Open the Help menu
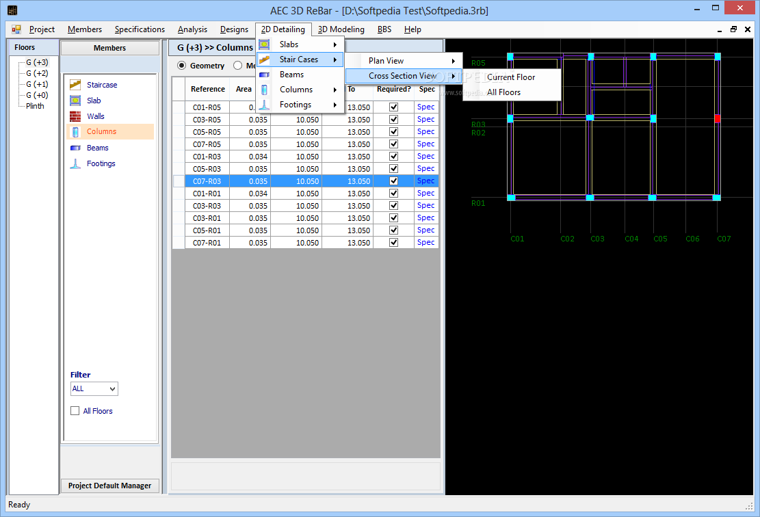Screen dimensions: 760x517 pyautogui.click(x=412, y=29)
